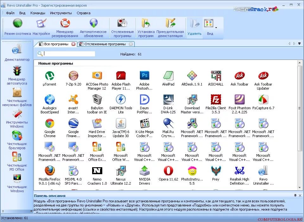Select Java(TM) 6 Update 30
This screenshot has height=222, width=304.
pyautogui.click(x=121, y=128)
